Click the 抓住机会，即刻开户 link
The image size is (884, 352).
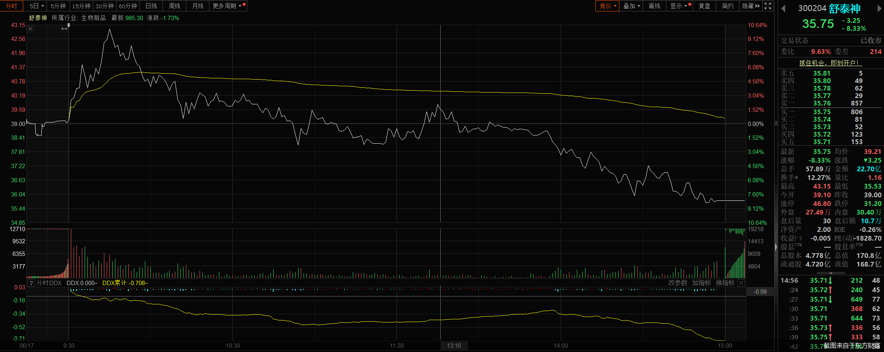tap(830, 63)
